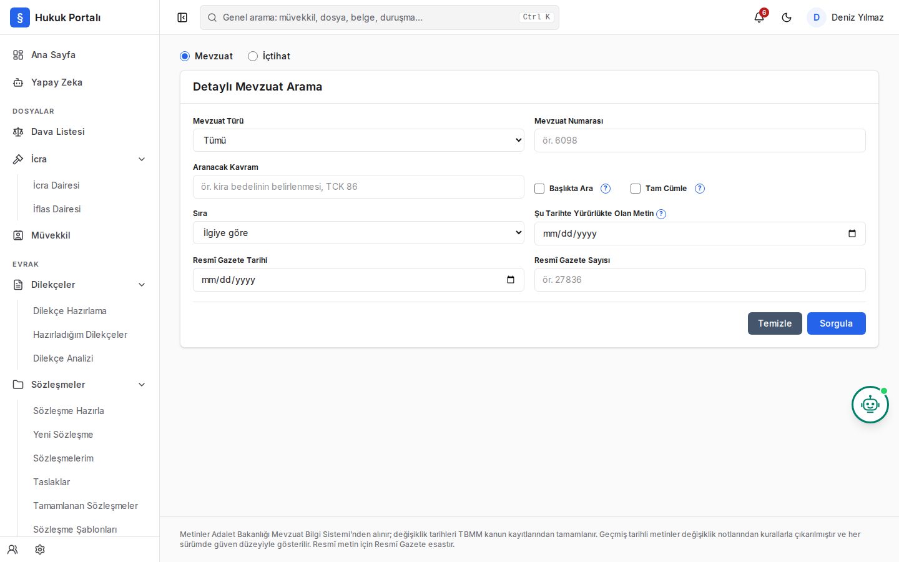
Task: Navigate to Dava Listesi
Action: pyautogui.click(x=79, y=132)
